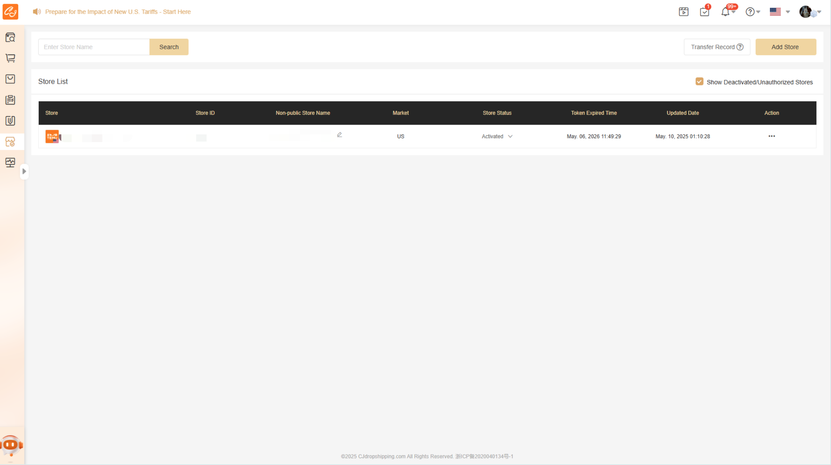Open the product search sidebar icon
This screenshot has width=831, height=465.
tap(10, 37)
